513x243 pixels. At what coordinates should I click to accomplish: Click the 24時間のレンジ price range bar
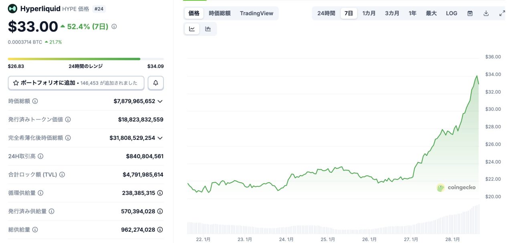point(85,59)
